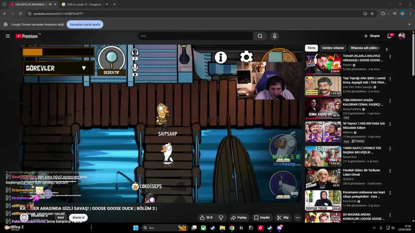Click the youtube.com address bar URL
Screen dimensions: 415x233
tap(59, 14)
